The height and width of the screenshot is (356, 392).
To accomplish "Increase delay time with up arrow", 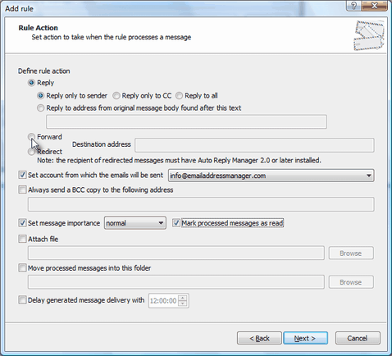I will (183, 298).
